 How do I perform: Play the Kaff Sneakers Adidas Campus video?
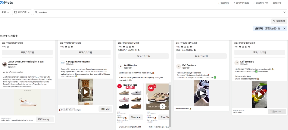pyautogui.click(x=201, y=93)
